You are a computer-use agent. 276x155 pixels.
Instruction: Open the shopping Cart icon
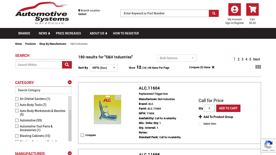tap(253, 10)
